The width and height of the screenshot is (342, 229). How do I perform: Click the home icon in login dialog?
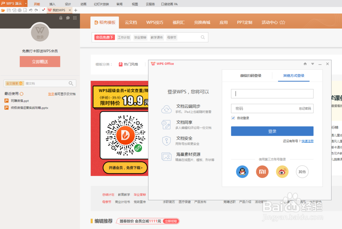tap(305, 64)
